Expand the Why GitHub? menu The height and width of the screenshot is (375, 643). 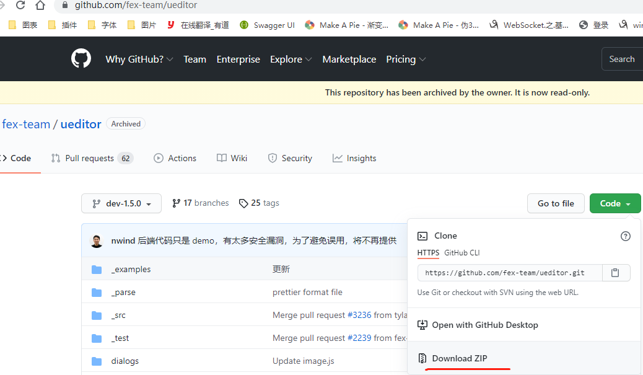click(x=139, y=60)
